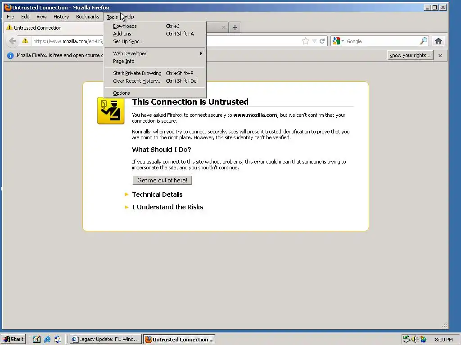This screenshot has height=345, width=461.
Task: Click the Know your rights button
Action: pos(410,55)
